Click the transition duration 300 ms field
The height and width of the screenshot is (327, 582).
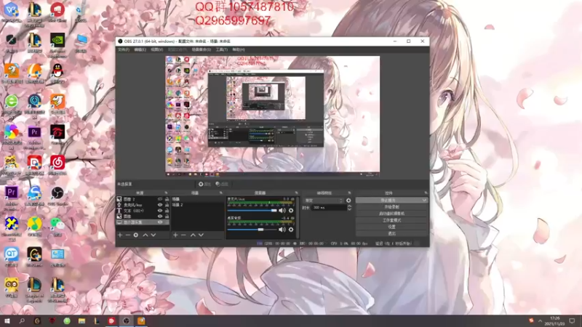tap(329, 208)
